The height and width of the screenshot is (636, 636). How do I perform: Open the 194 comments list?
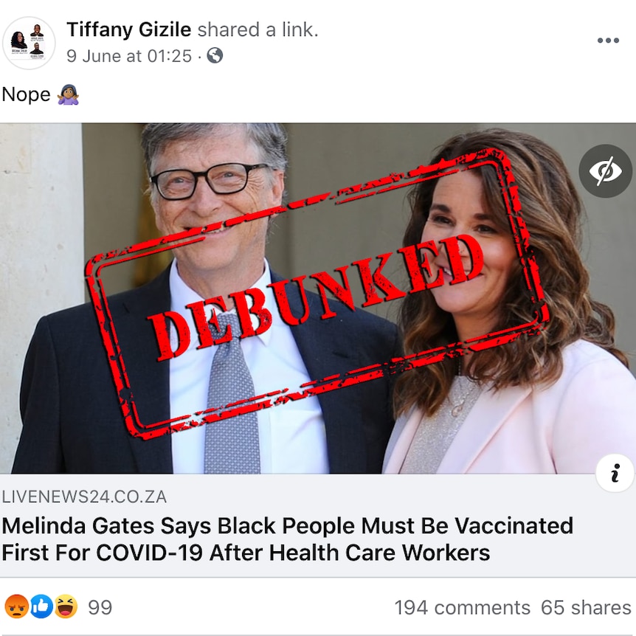(x=462, y=608)
